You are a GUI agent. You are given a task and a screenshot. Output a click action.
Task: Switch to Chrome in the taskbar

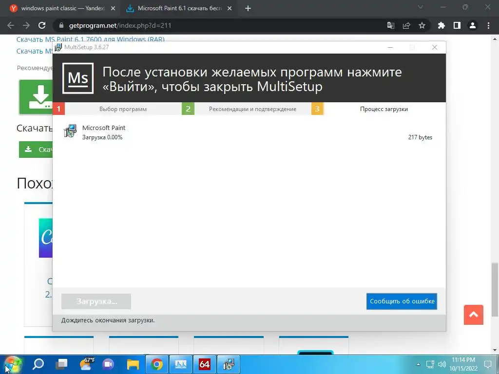pos(156,364)
